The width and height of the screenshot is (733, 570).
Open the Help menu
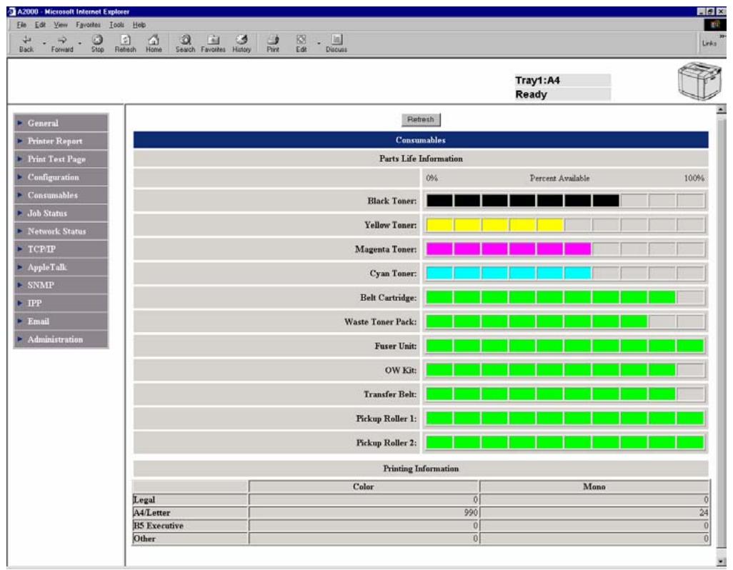[139, 25]
